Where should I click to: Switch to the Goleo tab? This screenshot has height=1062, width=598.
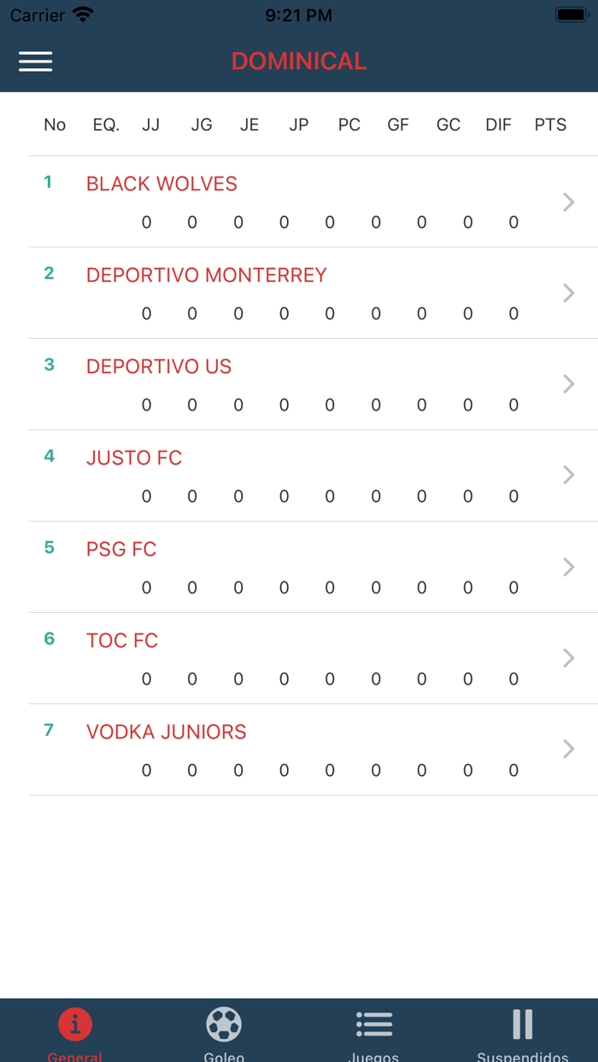[x=224, y=1030]
